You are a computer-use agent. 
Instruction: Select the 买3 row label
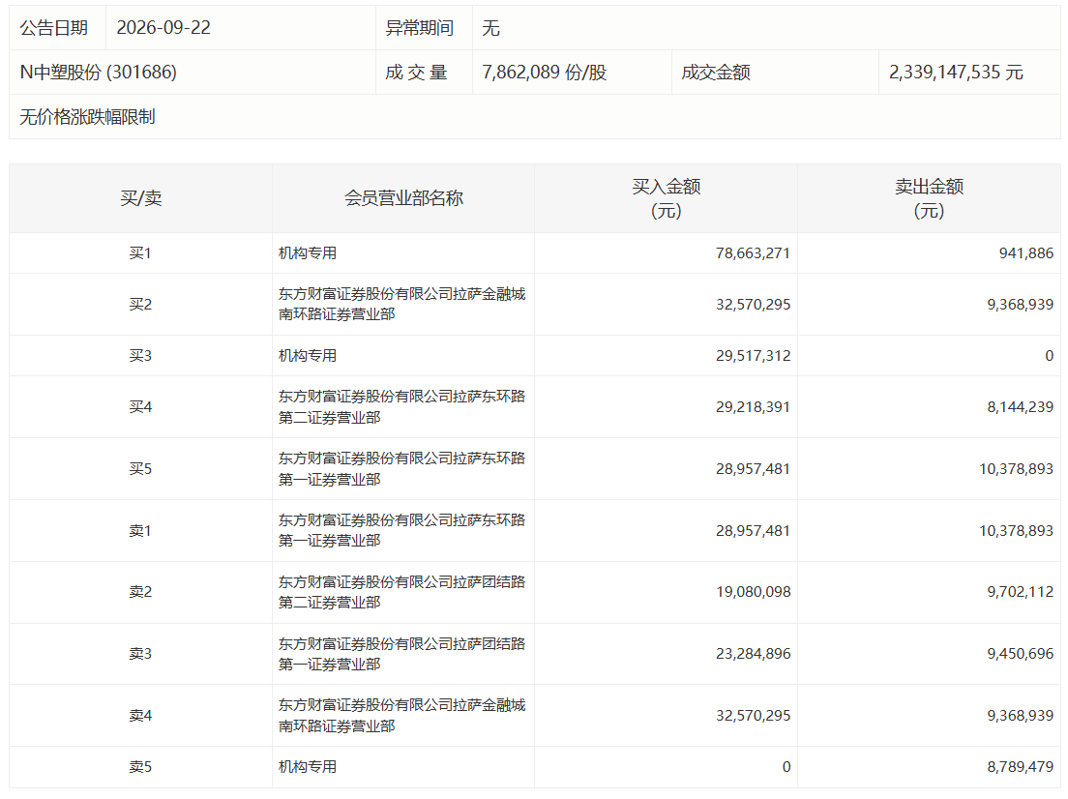[x=140, y=356]
